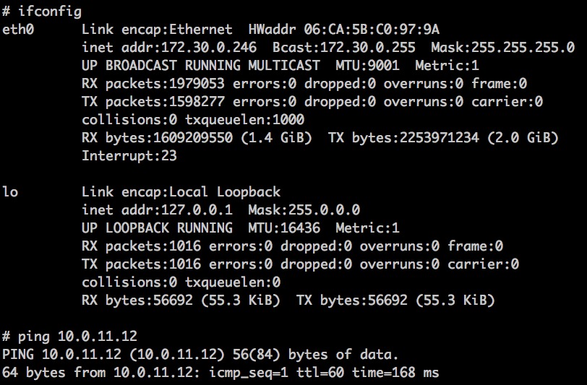Click the ifconfig command text
The width and height of the screenshot is (587, 385).
coord(50,12)
